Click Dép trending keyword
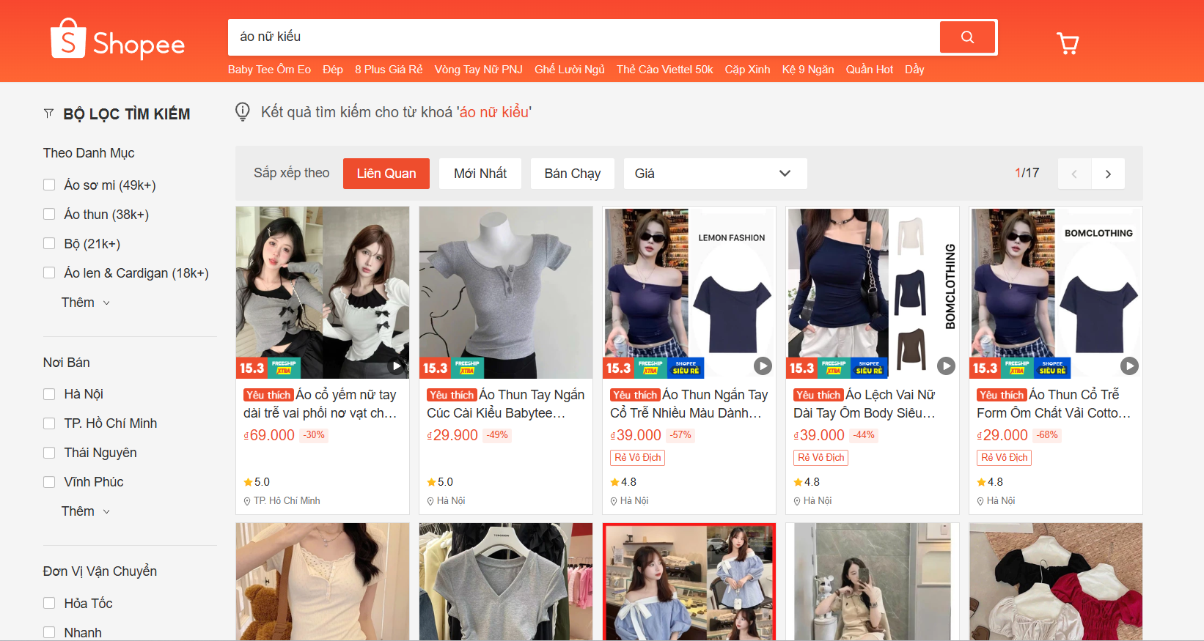1204x641 pixels. [x=333, y=70]
